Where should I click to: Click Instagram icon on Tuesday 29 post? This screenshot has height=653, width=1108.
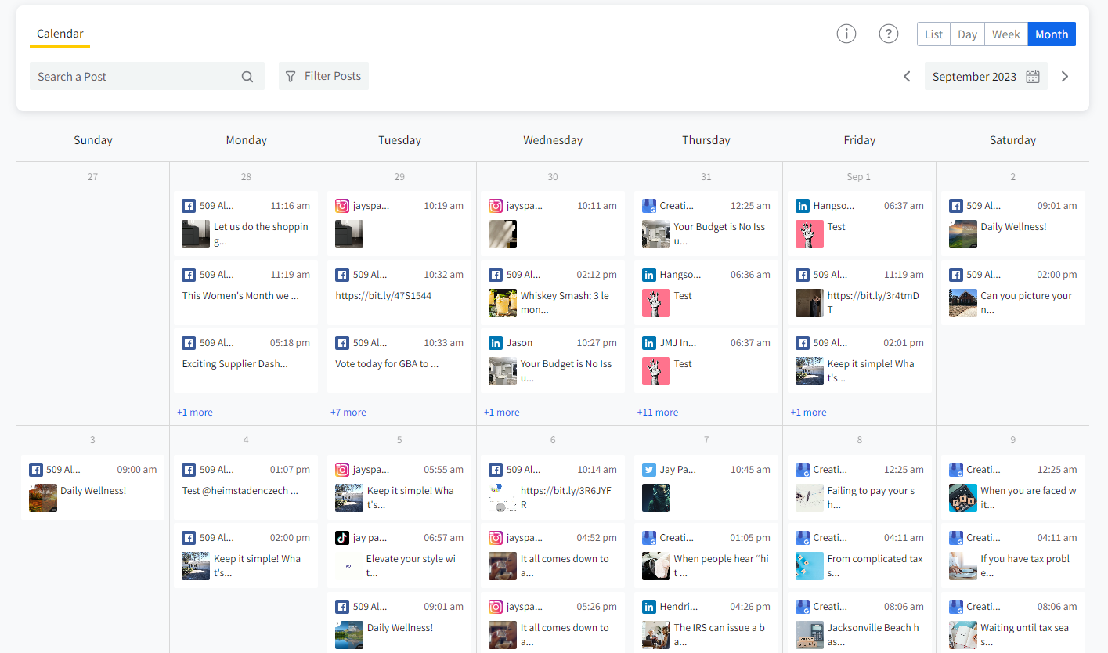pyautogui.click(x=341, y=206)
